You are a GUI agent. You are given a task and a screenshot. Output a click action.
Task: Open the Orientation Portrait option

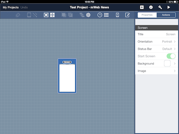[x=156, y=41]
